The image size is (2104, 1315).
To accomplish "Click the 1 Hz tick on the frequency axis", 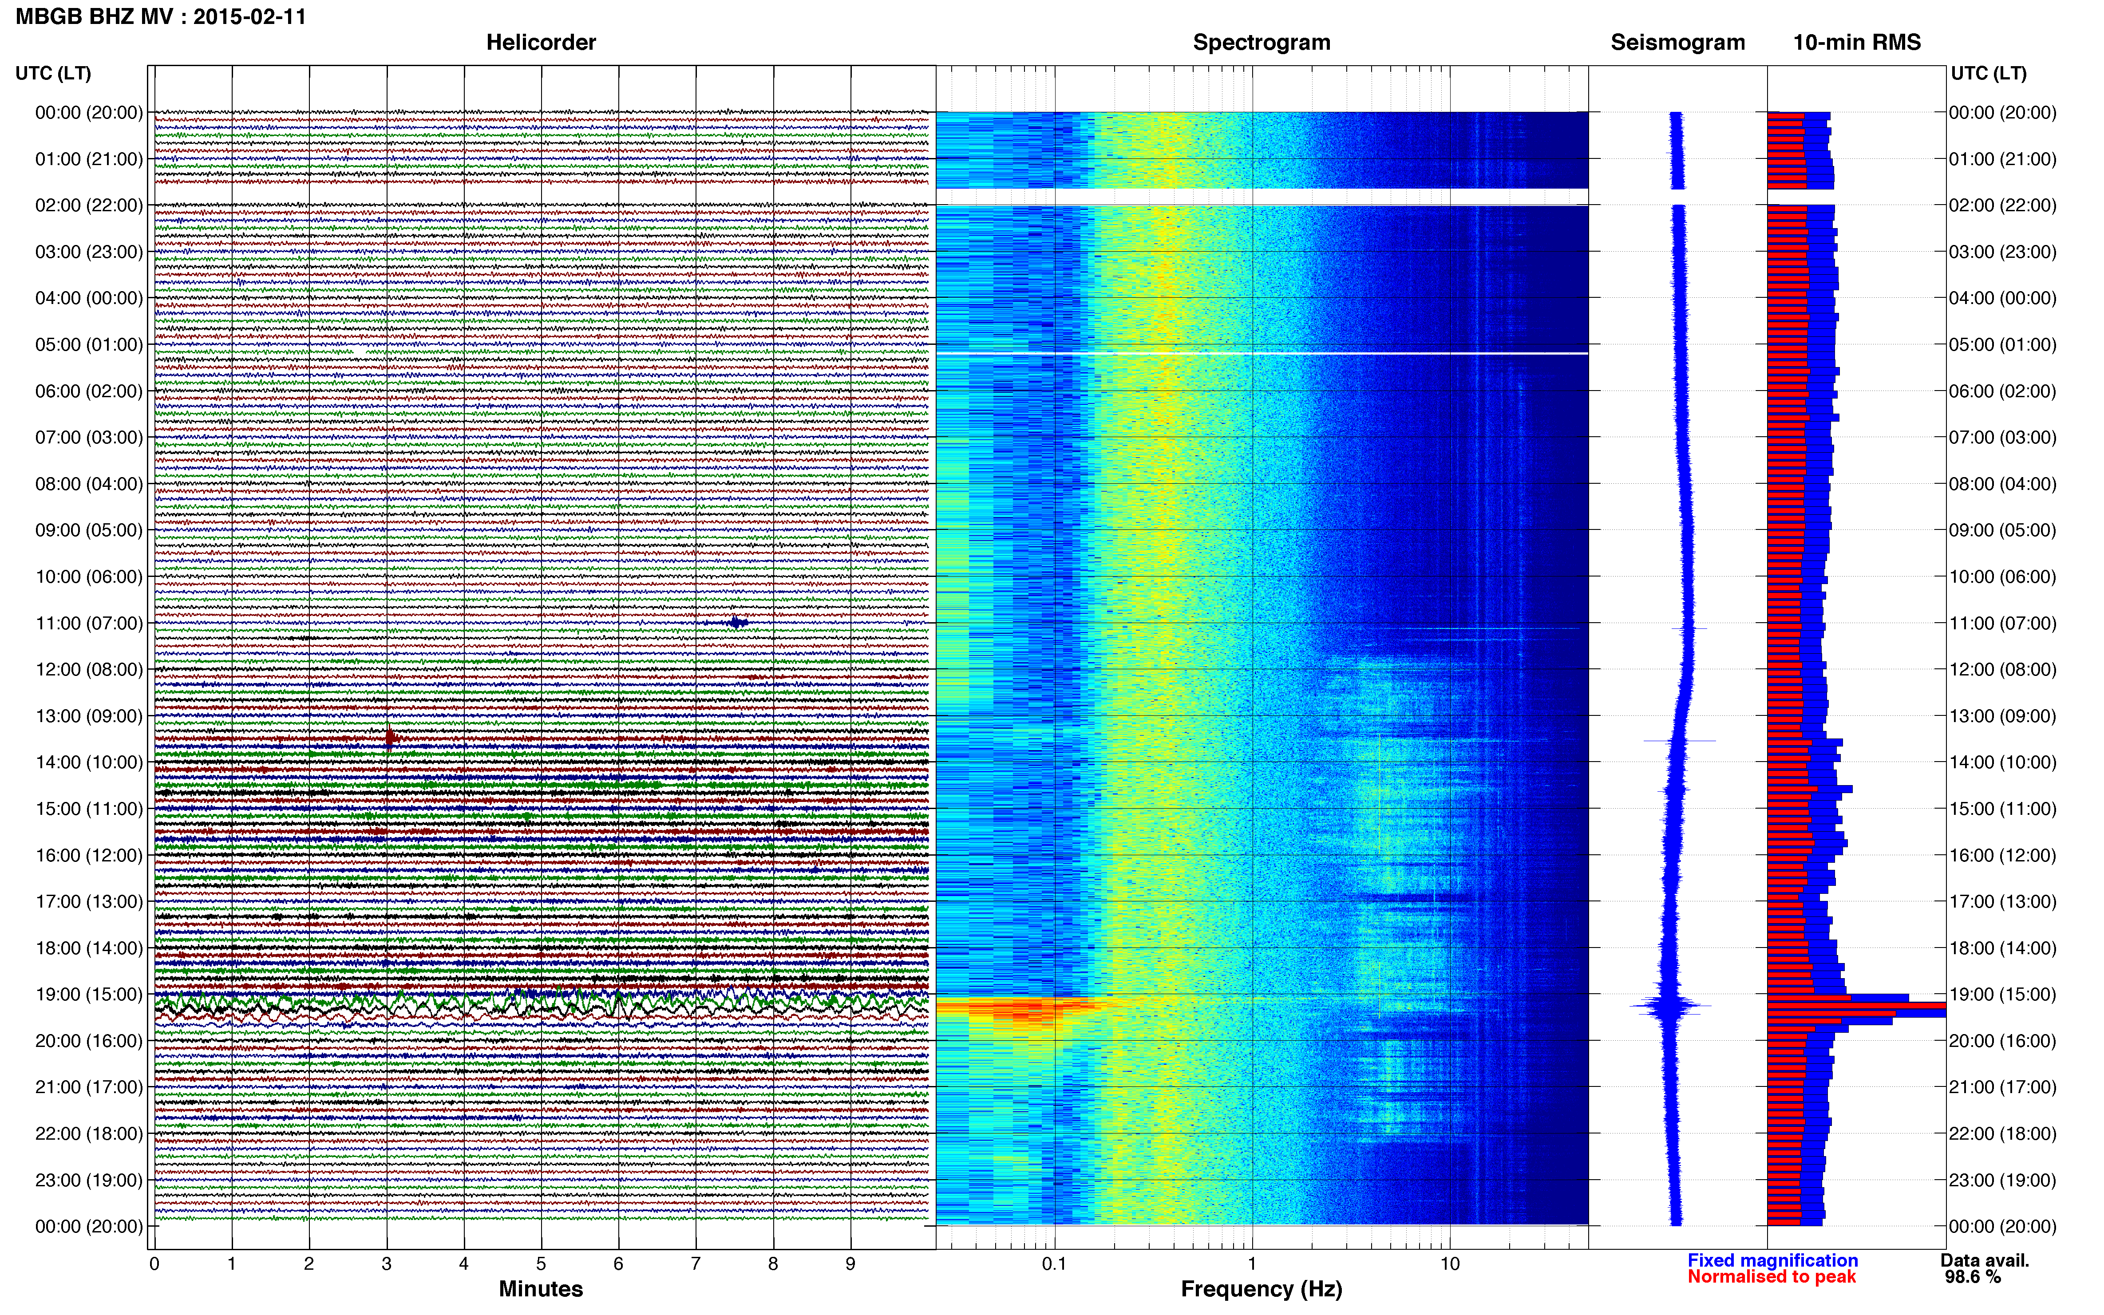I will pyautogui.click(x=1252, y=1264).
